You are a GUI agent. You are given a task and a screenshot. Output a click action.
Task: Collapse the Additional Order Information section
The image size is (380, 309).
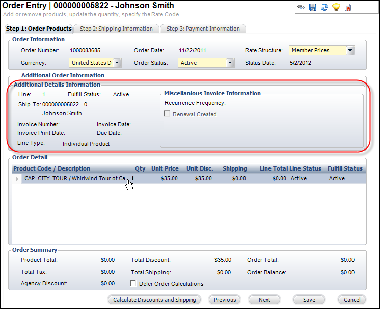pyautogui.click(x=15, y=75)
